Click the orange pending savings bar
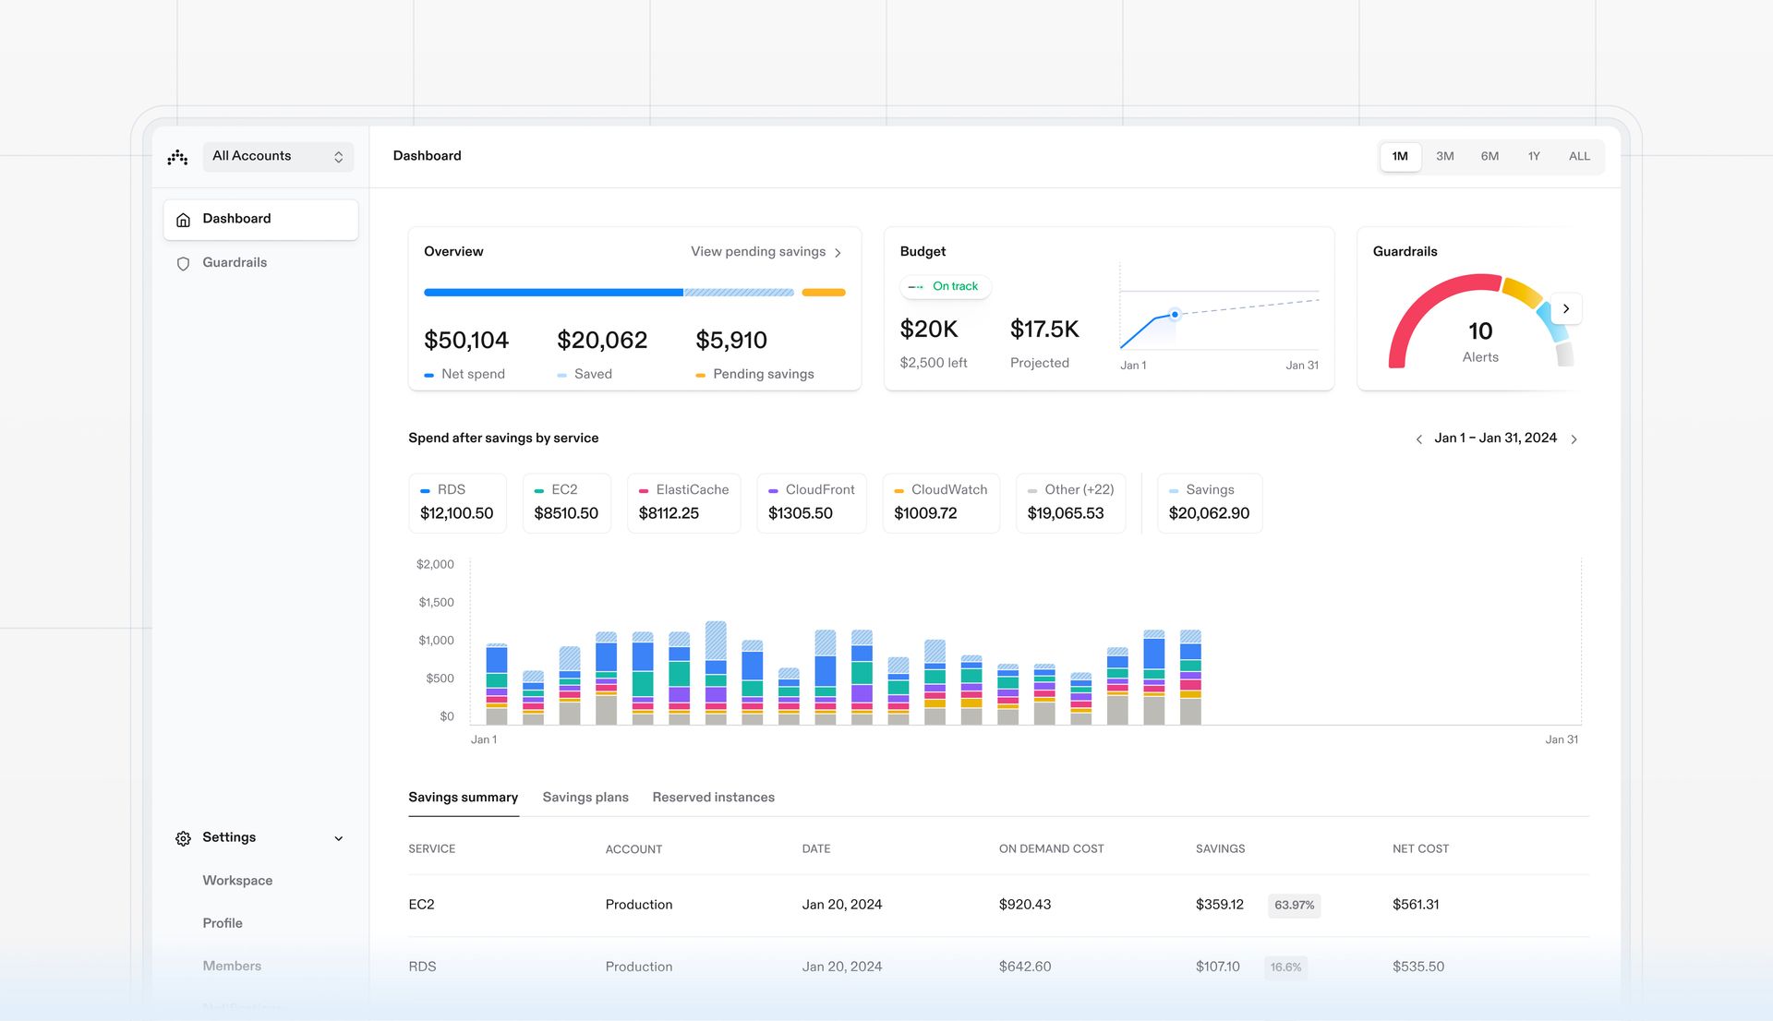 824,293
